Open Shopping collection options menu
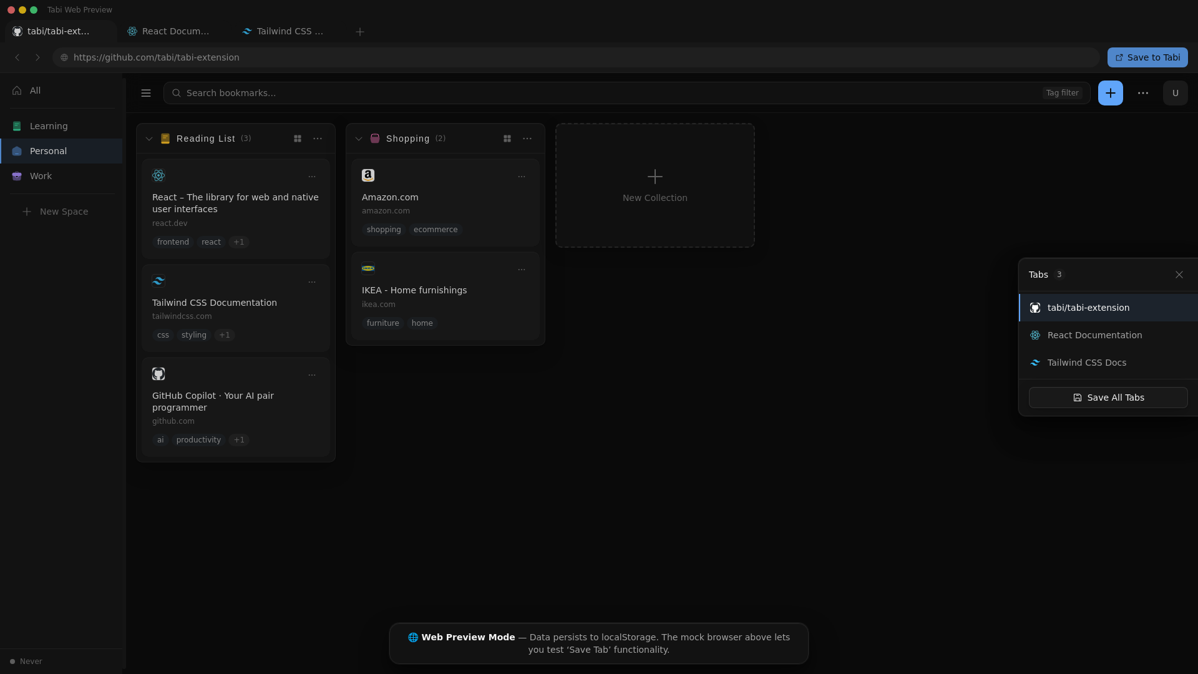The height and width of the screenshot is (674, 1198). [527, 139]
